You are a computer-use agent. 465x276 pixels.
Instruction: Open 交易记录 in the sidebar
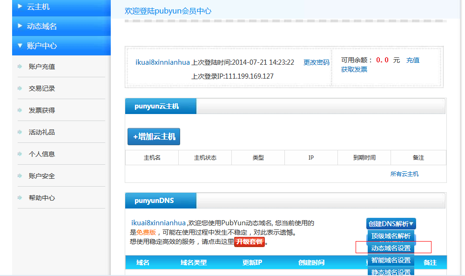point(42,88)
